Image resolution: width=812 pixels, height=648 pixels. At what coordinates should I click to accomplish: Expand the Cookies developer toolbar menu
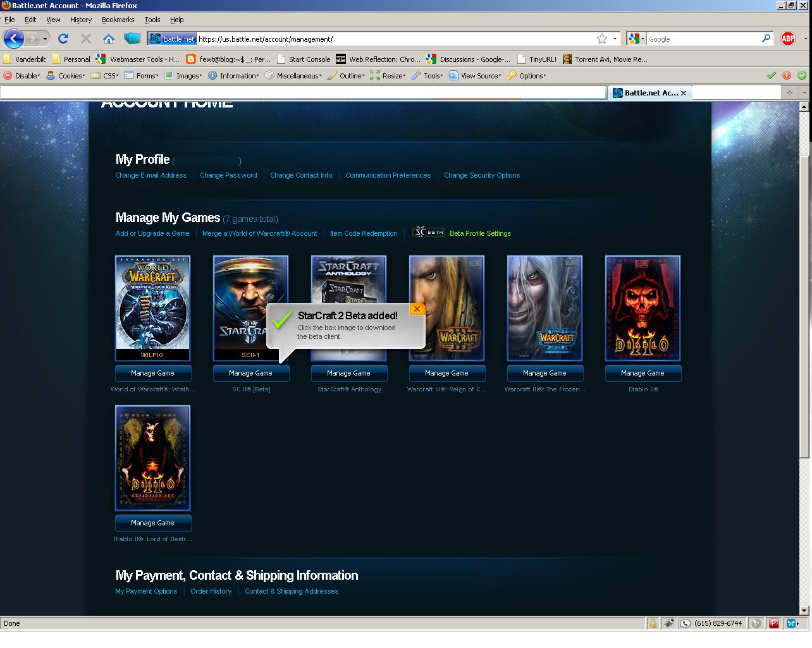66,76
